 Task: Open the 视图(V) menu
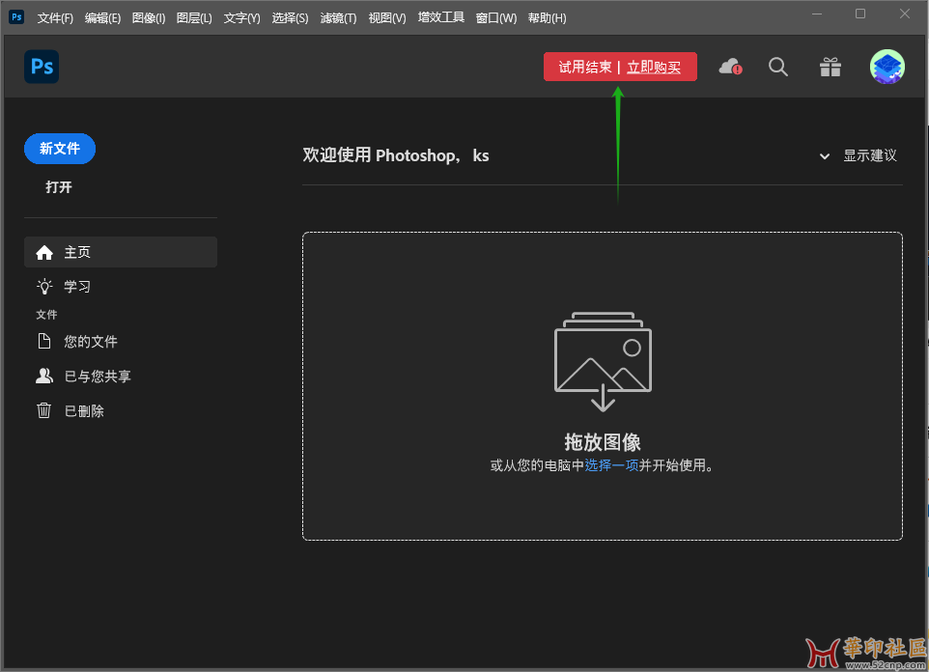387,17
